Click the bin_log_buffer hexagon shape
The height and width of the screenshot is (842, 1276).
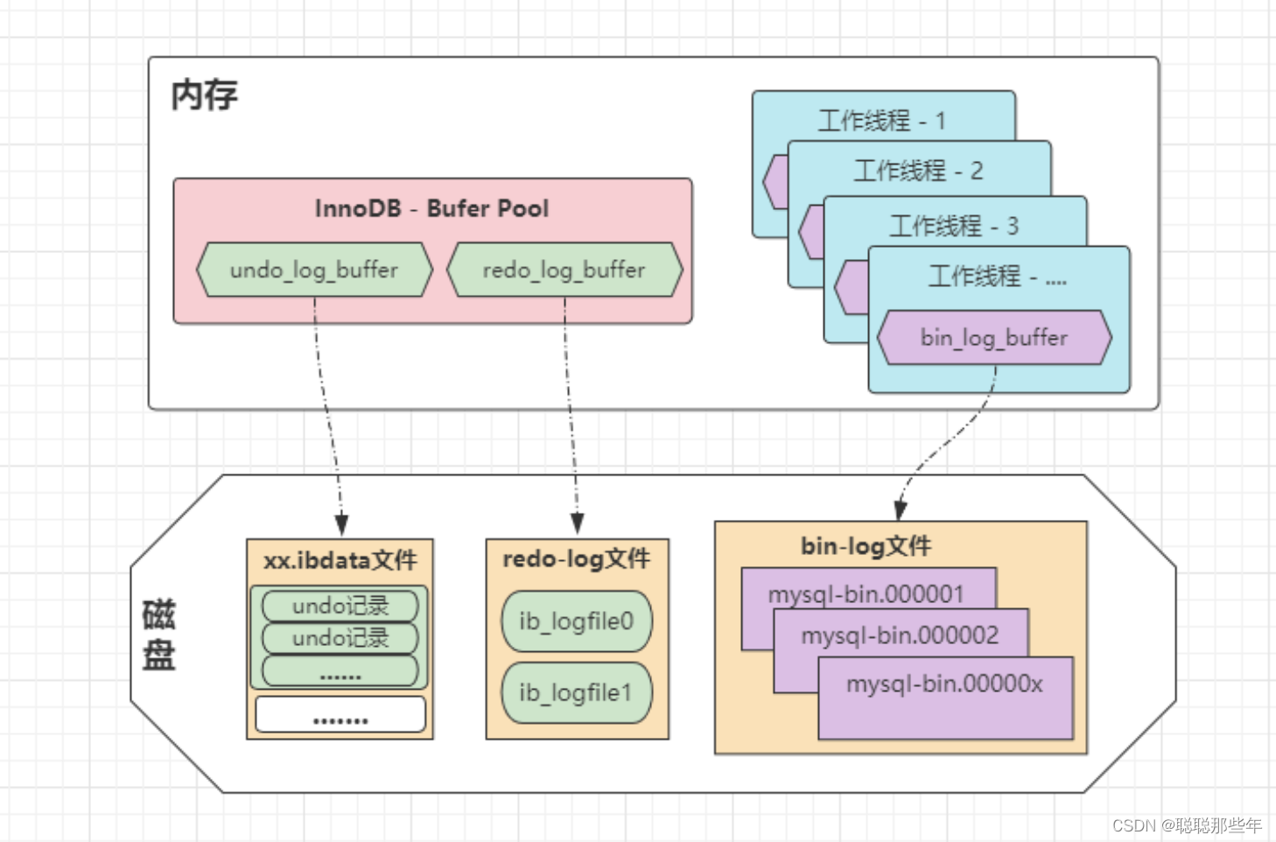(994, 338)
